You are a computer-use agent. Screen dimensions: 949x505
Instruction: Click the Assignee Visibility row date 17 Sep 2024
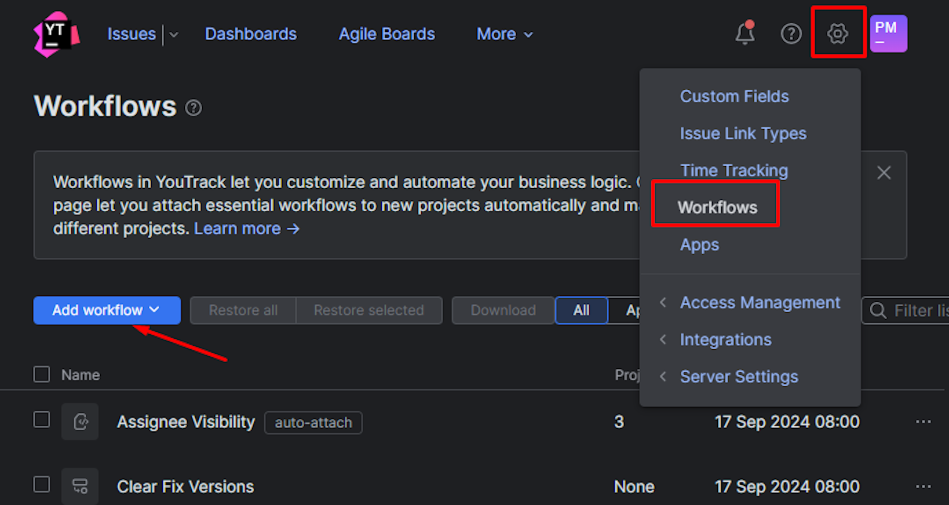[x=787, y=422]
